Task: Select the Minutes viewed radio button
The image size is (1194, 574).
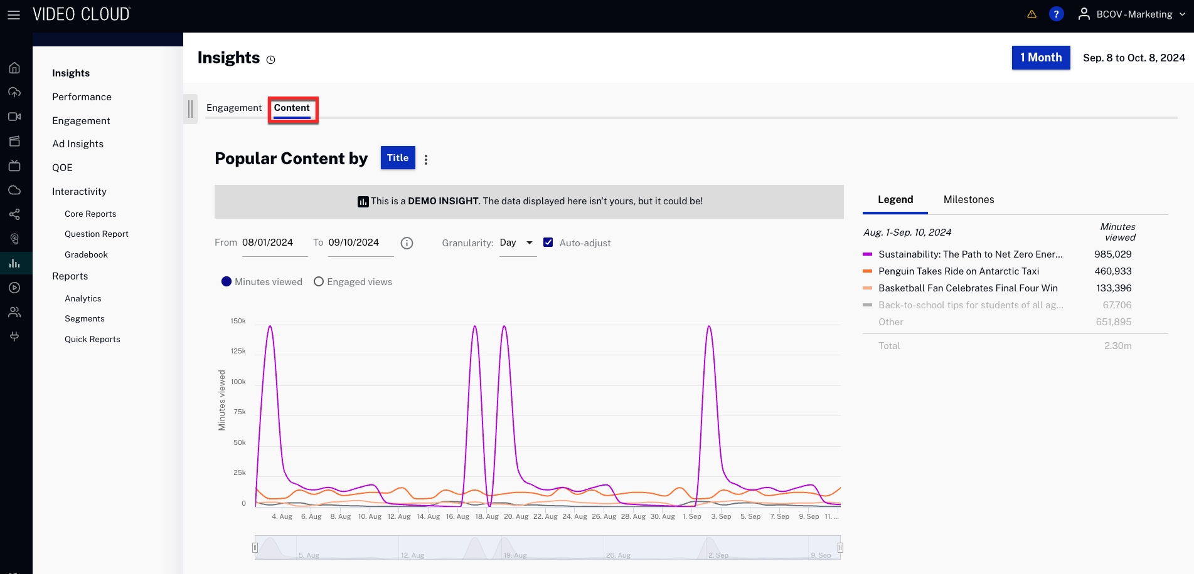Action: (x=227, y=281)
